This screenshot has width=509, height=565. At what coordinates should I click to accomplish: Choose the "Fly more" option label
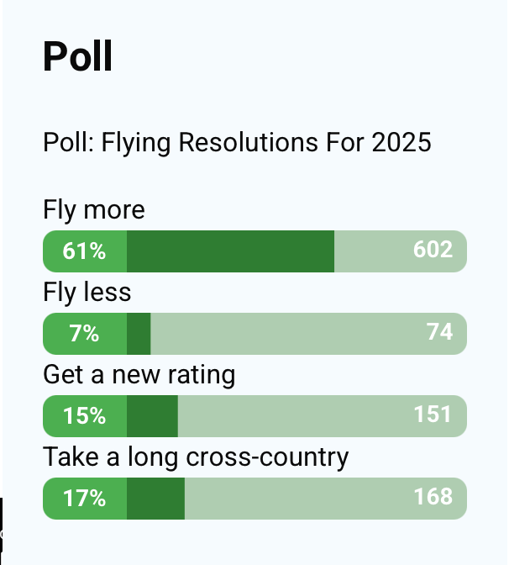coord(93,209)
